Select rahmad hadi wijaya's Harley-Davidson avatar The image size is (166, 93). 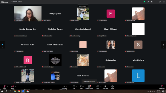click(55, 60)
